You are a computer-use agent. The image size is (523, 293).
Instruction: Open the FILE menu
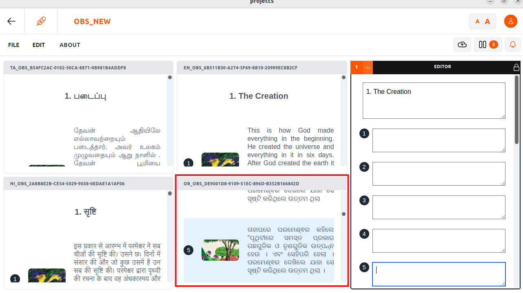click(x=13, y=45)
